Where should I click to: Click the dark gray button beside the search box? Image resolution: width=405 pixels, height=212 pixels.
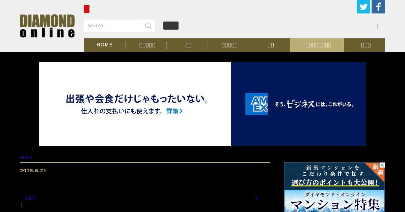171,26
